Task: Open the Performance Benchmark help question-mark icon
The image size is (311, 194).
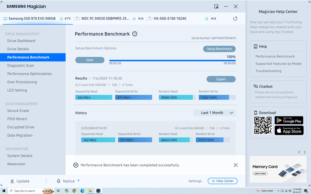Action: coord(135,34)
